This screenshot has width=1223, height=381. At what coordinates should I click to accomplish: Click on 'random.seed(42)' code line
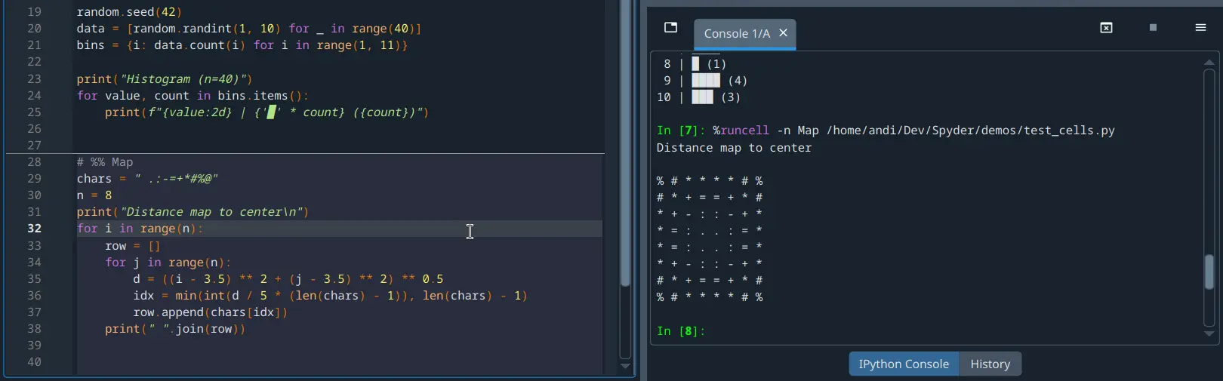129,12
